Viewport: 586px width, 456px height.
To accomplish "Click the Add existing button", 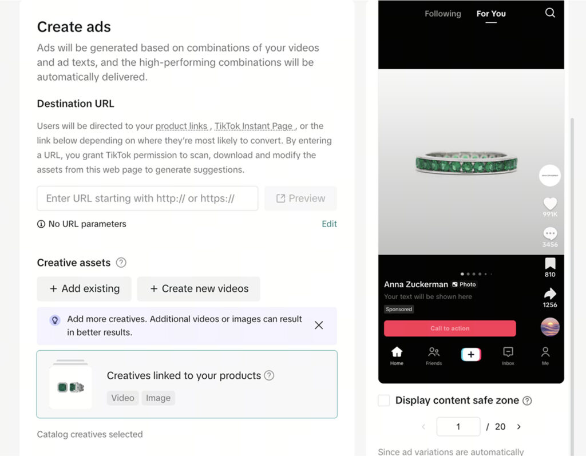I will point(84,289).
